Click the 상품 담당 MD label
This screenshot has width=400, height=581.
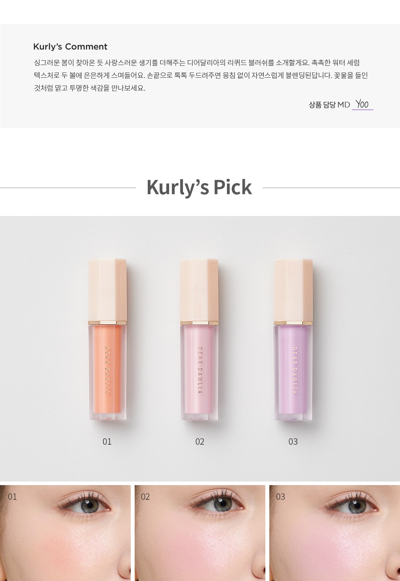click(x=330, y=105)
